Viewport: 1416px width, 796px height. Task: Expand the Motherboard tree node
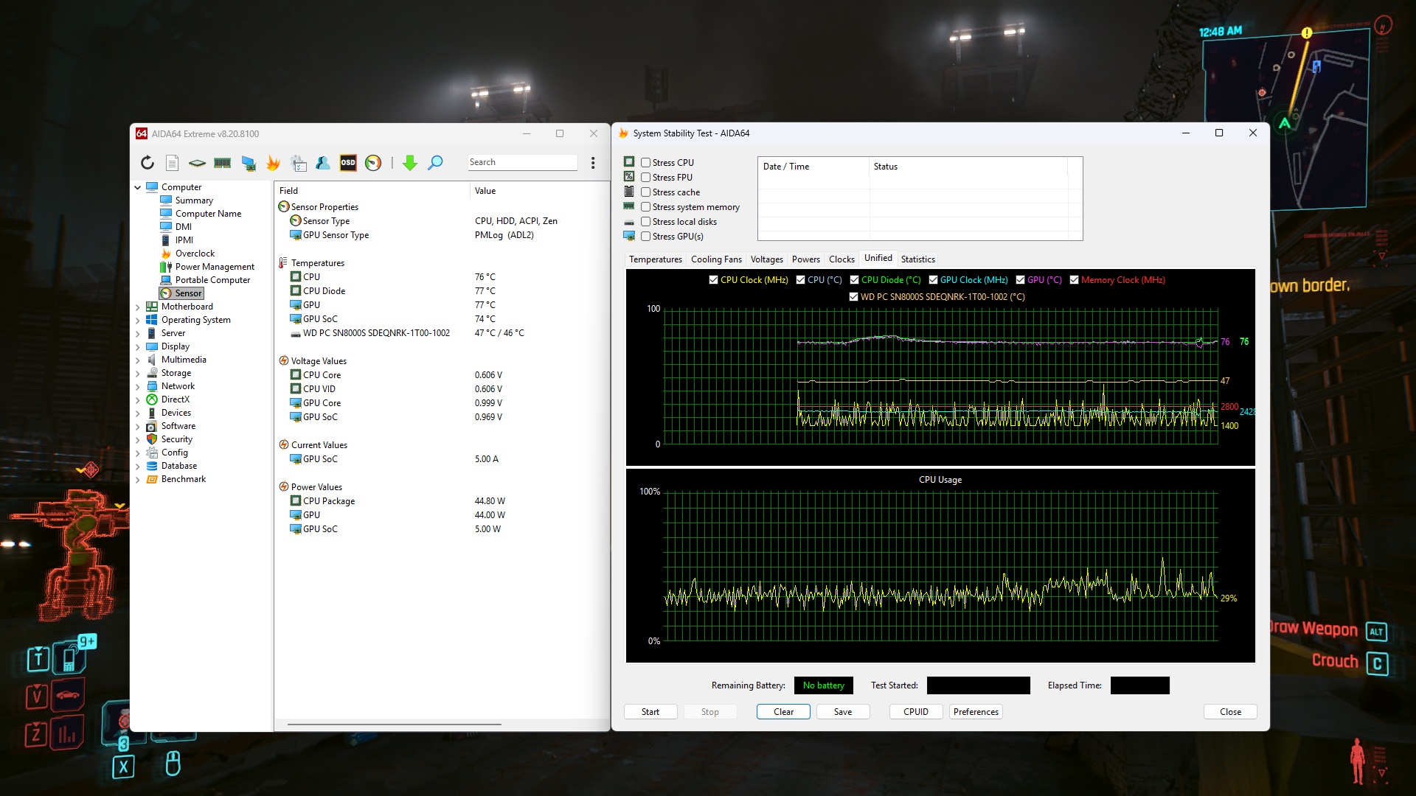(x=138, y=307)
